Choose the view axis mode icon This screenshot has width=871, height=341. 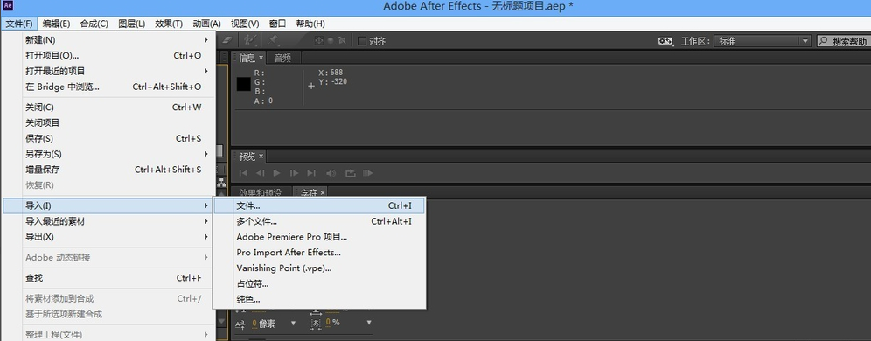[342, 40]
